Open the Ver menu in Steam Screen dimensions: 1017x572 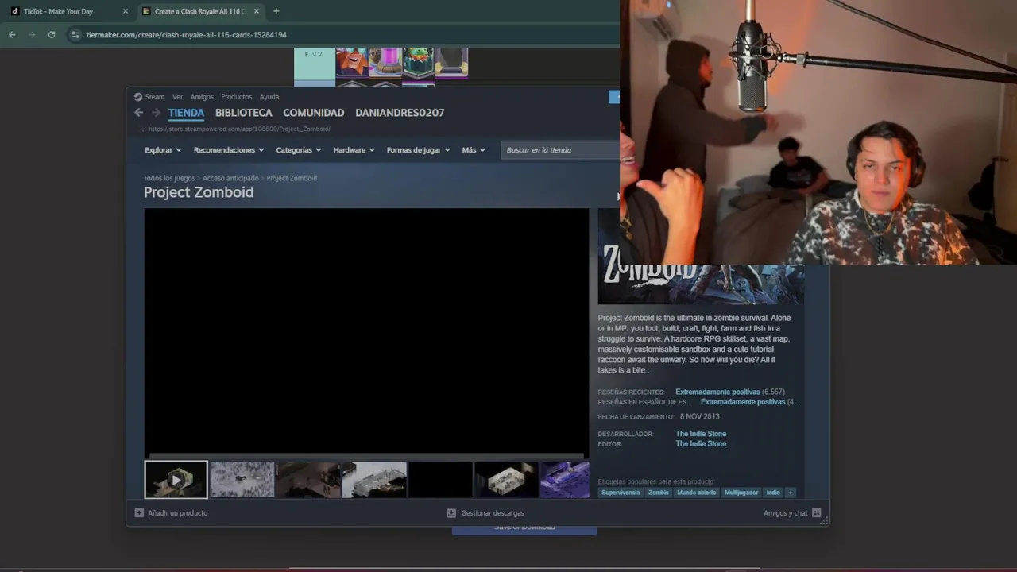(x=177, y=97)
